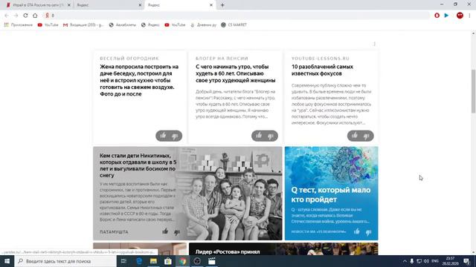Open the feed options three-dot menu
476x267 pixels.
[374, 44]
